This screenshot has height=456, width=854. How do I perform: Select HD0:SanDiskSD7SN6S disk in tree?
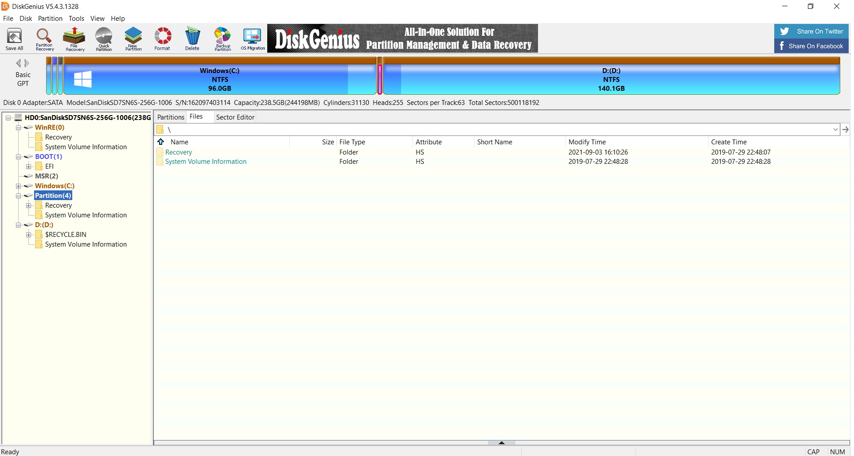click(88, 118)
